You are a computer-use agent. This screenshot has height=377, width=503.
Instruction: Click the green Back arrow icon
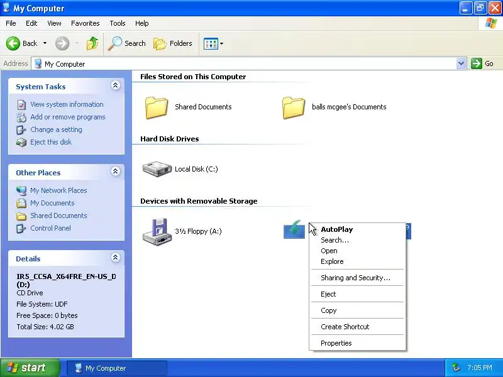[13, 43]
